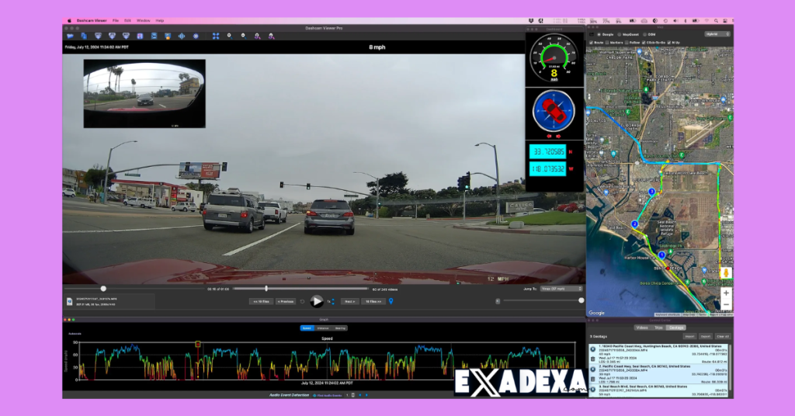795x416 pixels.
Task: Switch to the Videos tab
Action: (x=642, y=328)
